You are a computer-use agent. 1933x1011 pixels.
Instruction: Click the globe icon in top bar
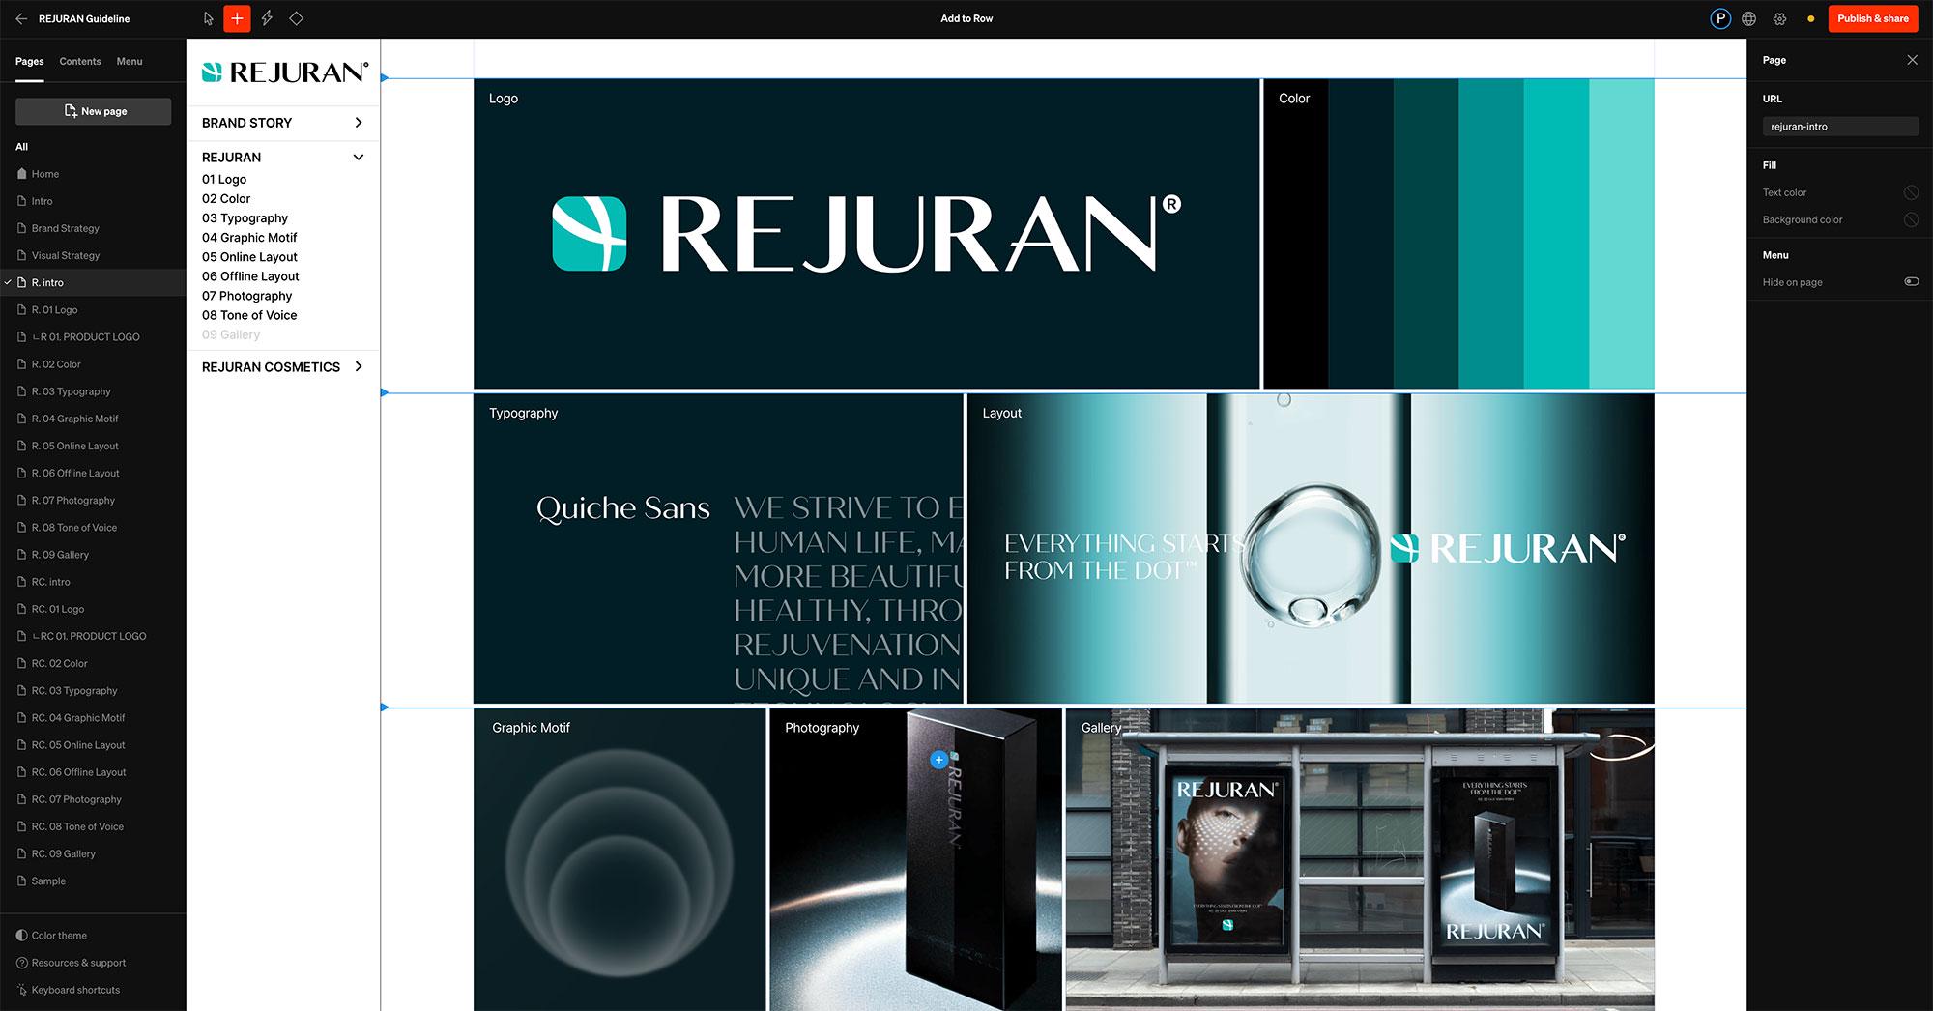tap(1749, 18)
